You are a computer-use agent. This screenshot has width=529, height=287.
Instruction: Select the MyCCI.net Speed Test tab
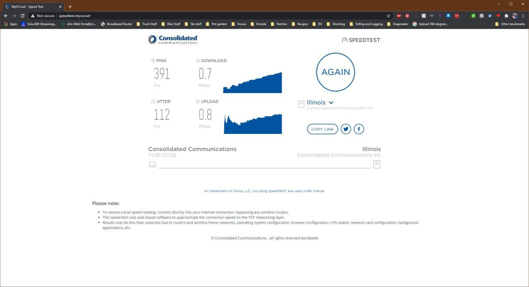coord(33,7)
